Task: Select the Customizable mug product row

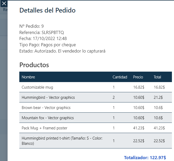Action: pyautogui.click(x=37, y=87)
